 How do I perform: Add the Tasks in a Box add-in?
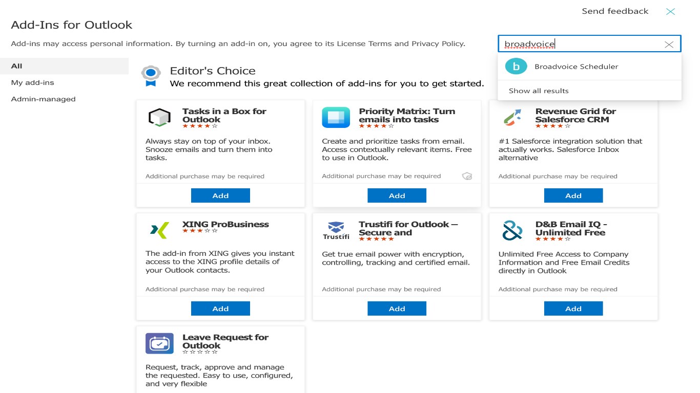click(220, 195)
